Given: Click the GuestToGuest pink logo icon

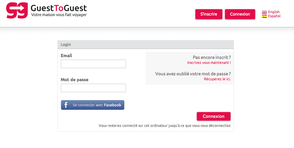Looking at the screenshot, I should (x=17, y=11).
